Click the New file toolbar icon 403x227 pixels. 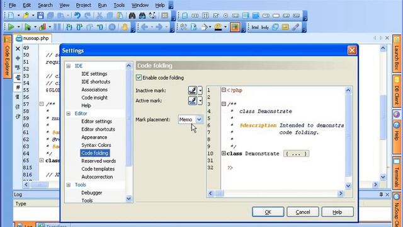11,16
